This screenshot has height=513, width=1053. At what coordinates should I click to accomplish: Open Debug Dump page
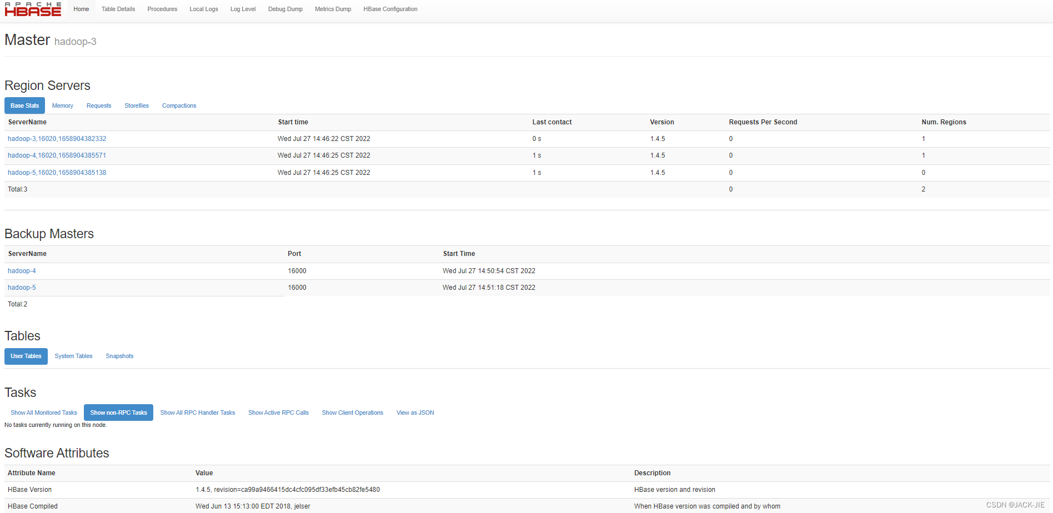click(x=285, y=9)
